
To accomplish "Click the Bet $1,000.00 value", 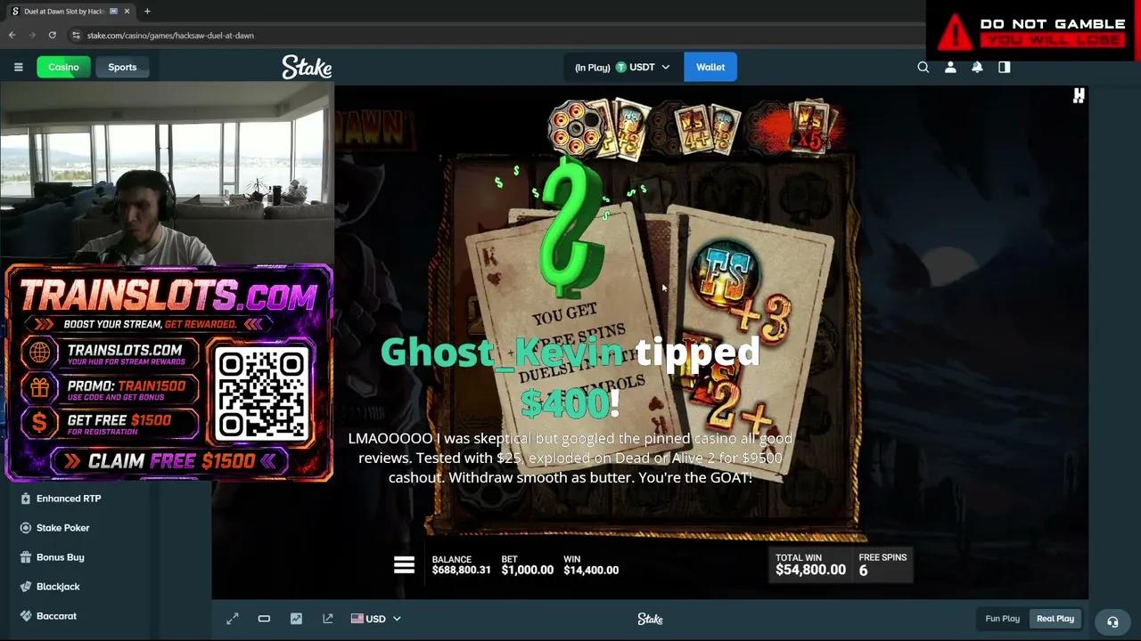I will point(527,570).
